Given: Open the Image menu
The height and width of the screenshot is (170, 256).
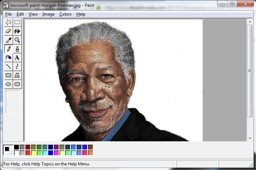Looking at the screenshot, I should click(48, 14).
